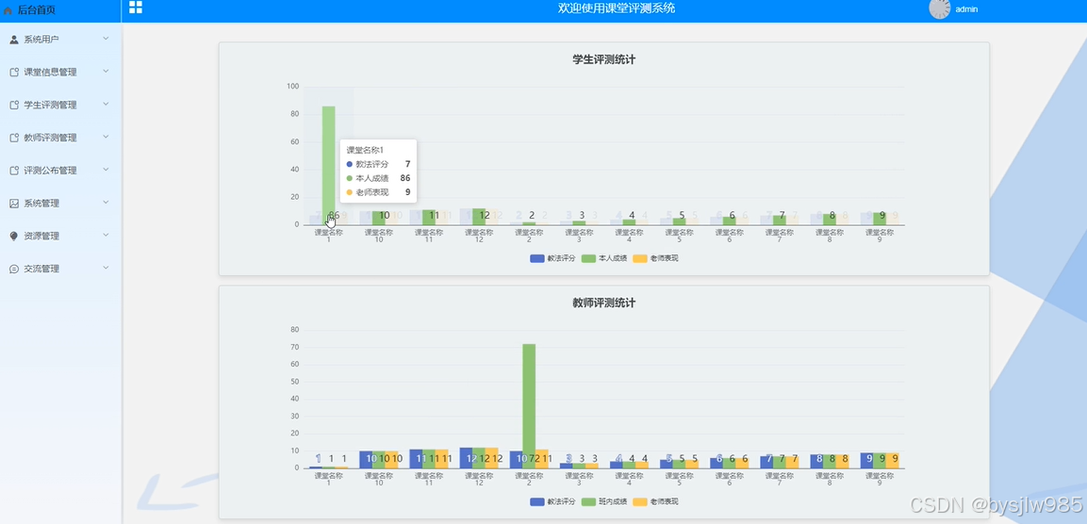Open the 学生评测管理 menu label
Screen dimensions: 1087x524
pos(50,106)
